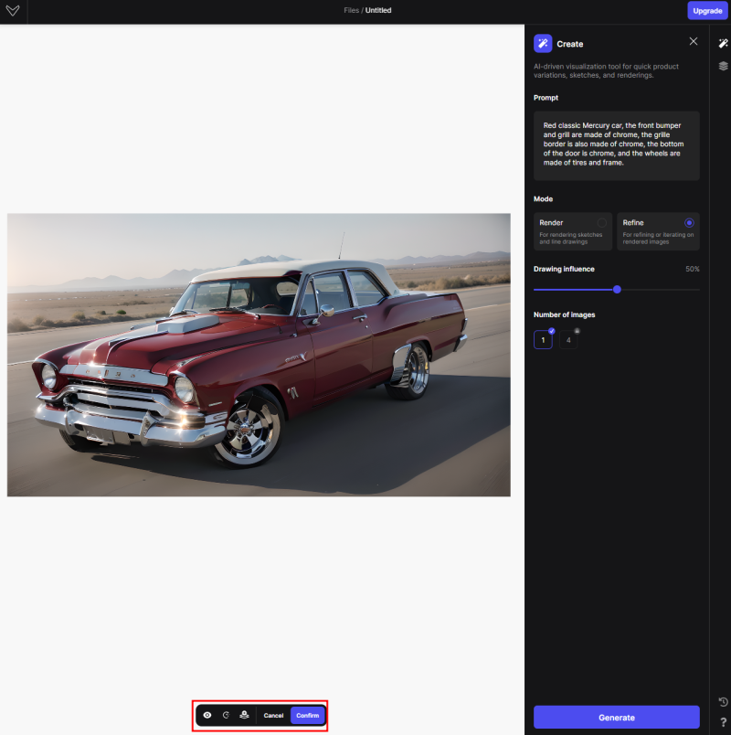731x735 pixels.
Task: Click the Vizcom logo icon in top-left corner
Action: pos(13,10)
